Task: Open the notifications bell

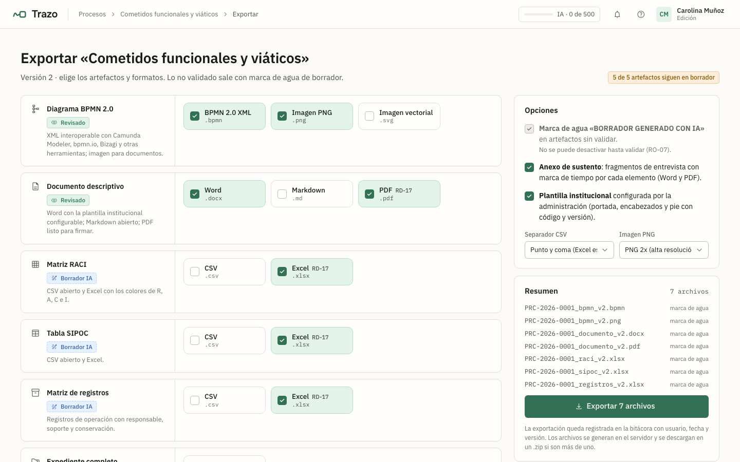Action: pos(617,14)
